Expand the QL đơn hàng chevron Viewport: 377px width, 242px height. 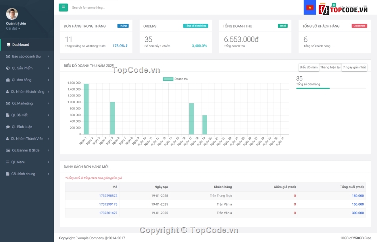coord(48,80)
